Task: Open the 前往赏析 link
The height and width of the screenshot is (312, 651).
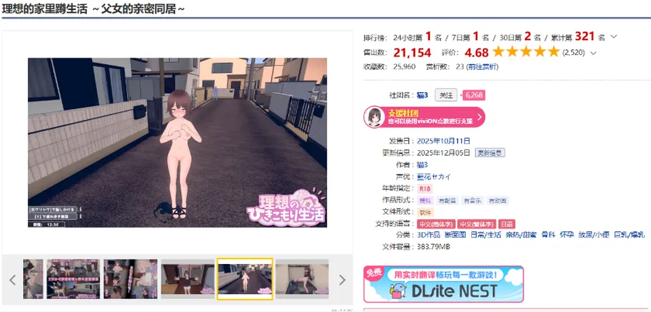Action: (482, 67)
